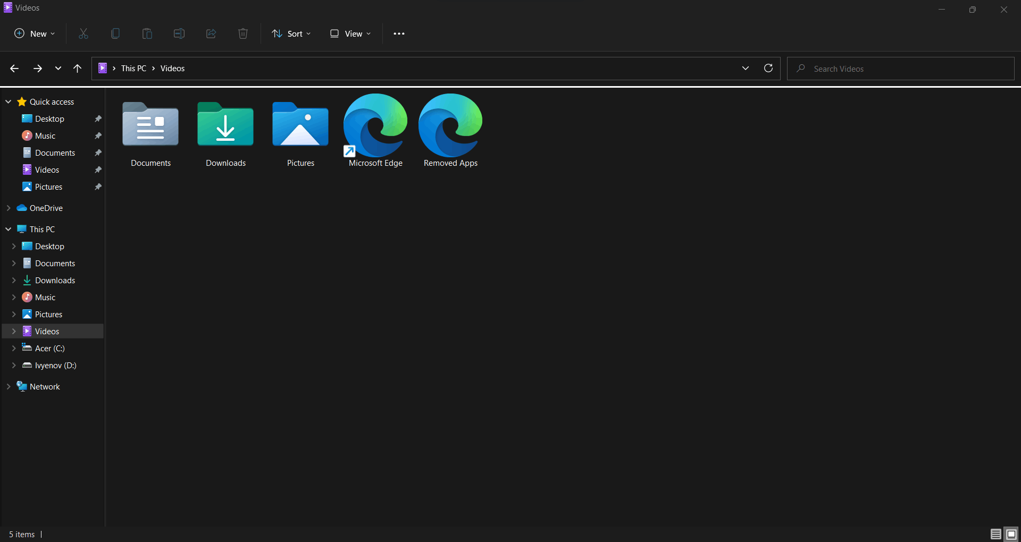Switch to large icons view in status bar
Viewport: 1021px width, 542px height.
1011,534
